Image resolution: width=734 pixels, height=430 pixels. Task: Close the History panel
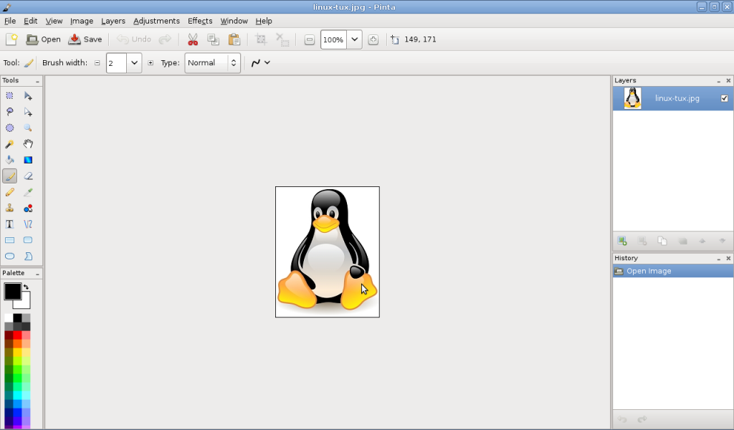tap(728, 258)
